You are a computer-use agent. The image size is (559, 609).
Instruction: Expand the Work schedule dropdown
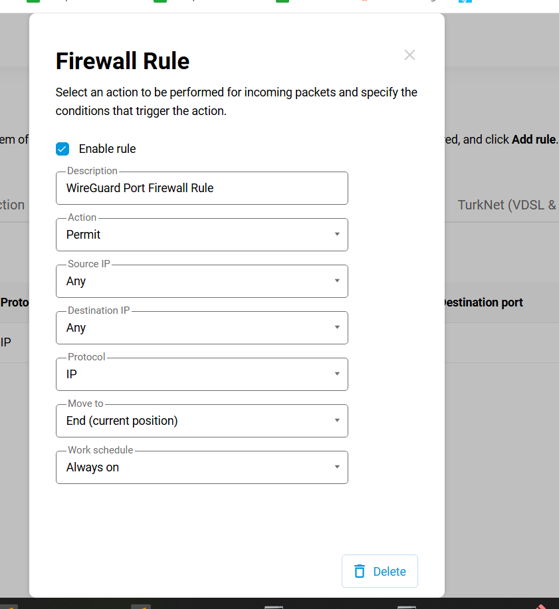click(x=202, y=467)
